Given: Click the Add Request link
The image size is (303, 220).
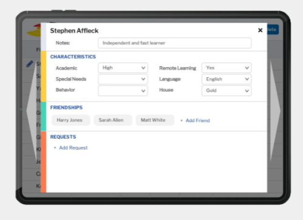Looking at the screenshot, I should (70, 148).
